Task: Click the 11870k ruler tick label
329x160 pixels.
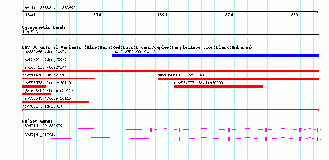Action: (227, 15)
